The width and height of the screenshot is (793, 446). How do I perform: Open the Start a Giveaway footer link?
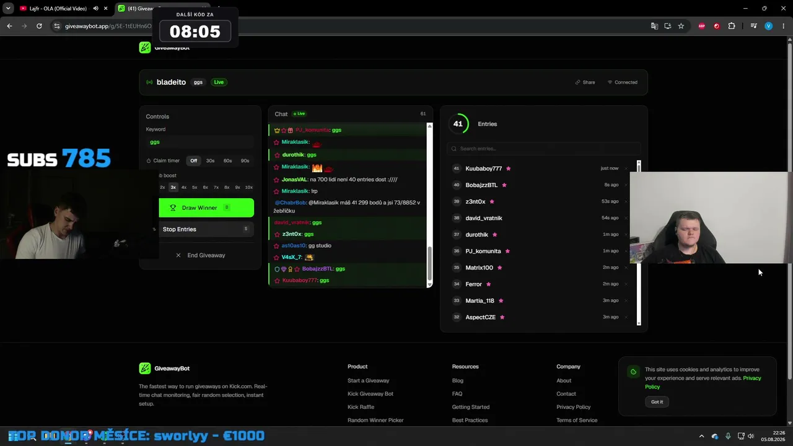coord(369,381)
